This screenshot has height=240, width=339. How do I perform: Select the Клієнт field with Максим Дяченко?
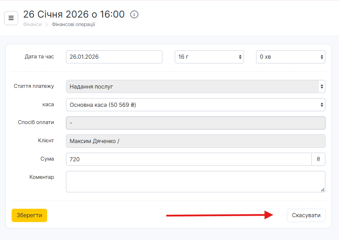click(x=195, y=141)
